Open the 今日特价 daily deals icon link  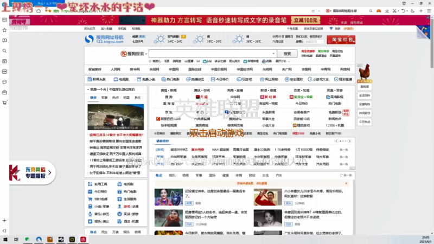(220, 79)
